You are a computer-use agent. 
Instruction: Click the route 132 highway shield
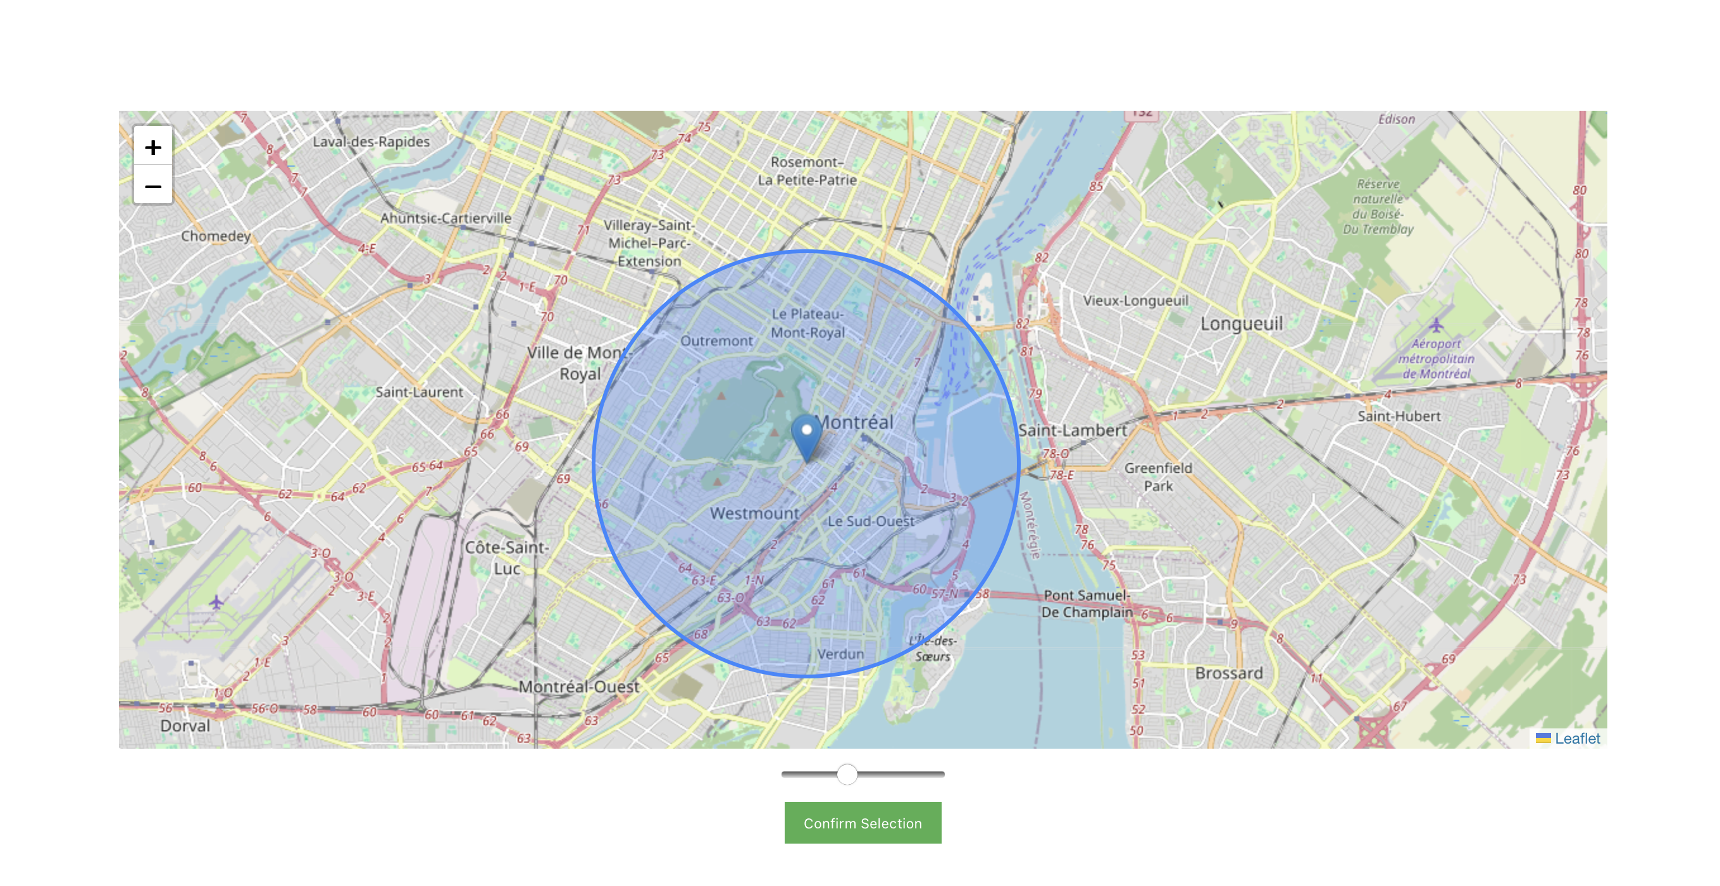click(1142, 113)
